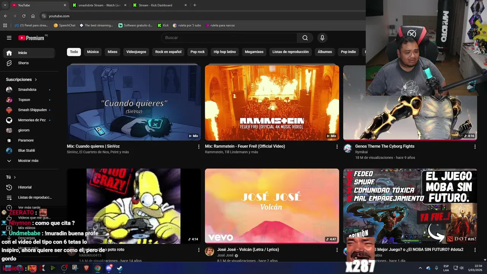Switch to Stream - Kick Dashboard tab

(x=159, y=5)
